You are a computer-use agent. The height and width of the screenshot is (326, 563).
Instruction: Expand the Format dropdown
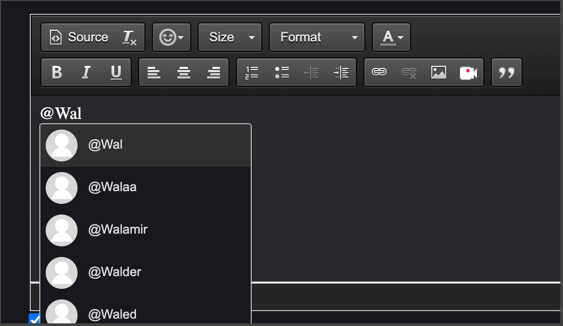click(317, 38)
